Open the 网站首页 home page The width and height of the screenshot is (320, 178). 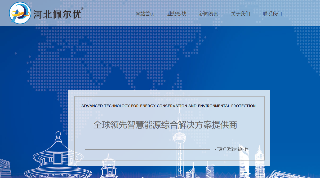145,14
